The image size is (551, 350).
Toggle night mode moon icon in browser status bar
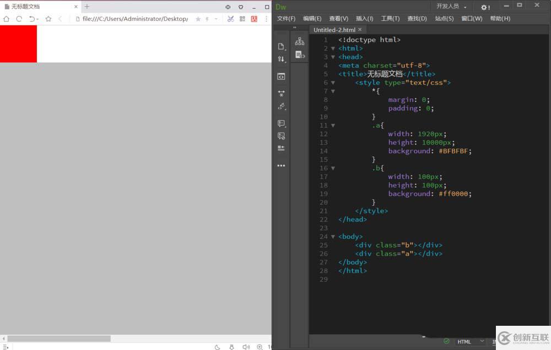(218, 347)
